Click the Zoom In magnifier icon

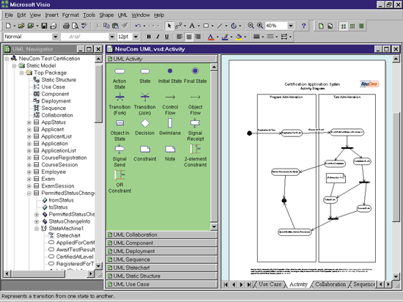pyautogui.click(x=260, y=26)
